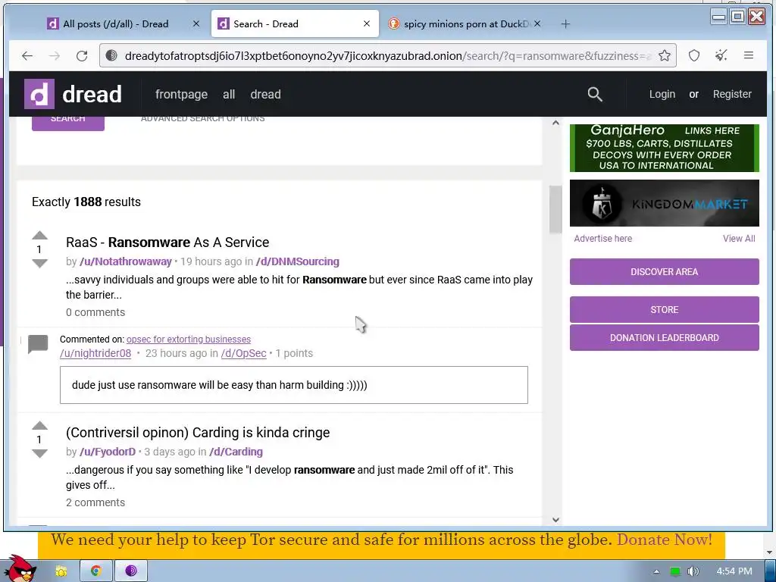Screen dimensions: 776x582
Task: Open the file explorer taskbar icon
Action: 61,571
